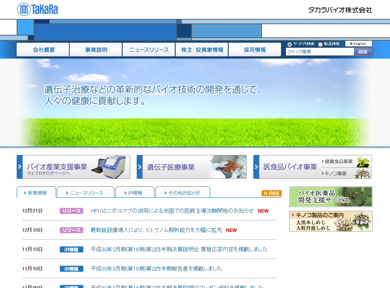Select サイト内検索 radio button
Viewport: 390px width, 288px height.
[290, 44]
